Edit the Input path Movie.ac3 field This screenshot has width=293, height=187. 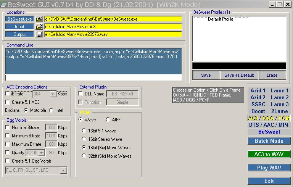click(113, 27)
